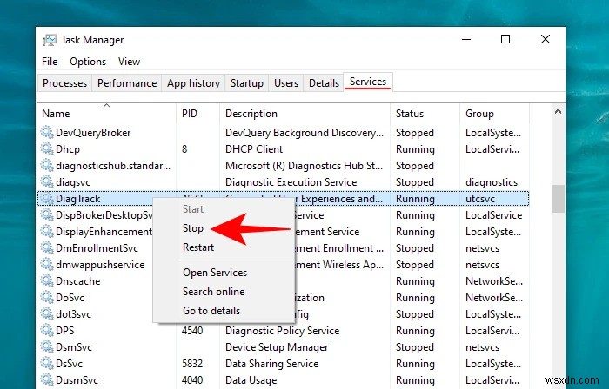
Task: Select the Dhcp service name
Action: [68, 149]
